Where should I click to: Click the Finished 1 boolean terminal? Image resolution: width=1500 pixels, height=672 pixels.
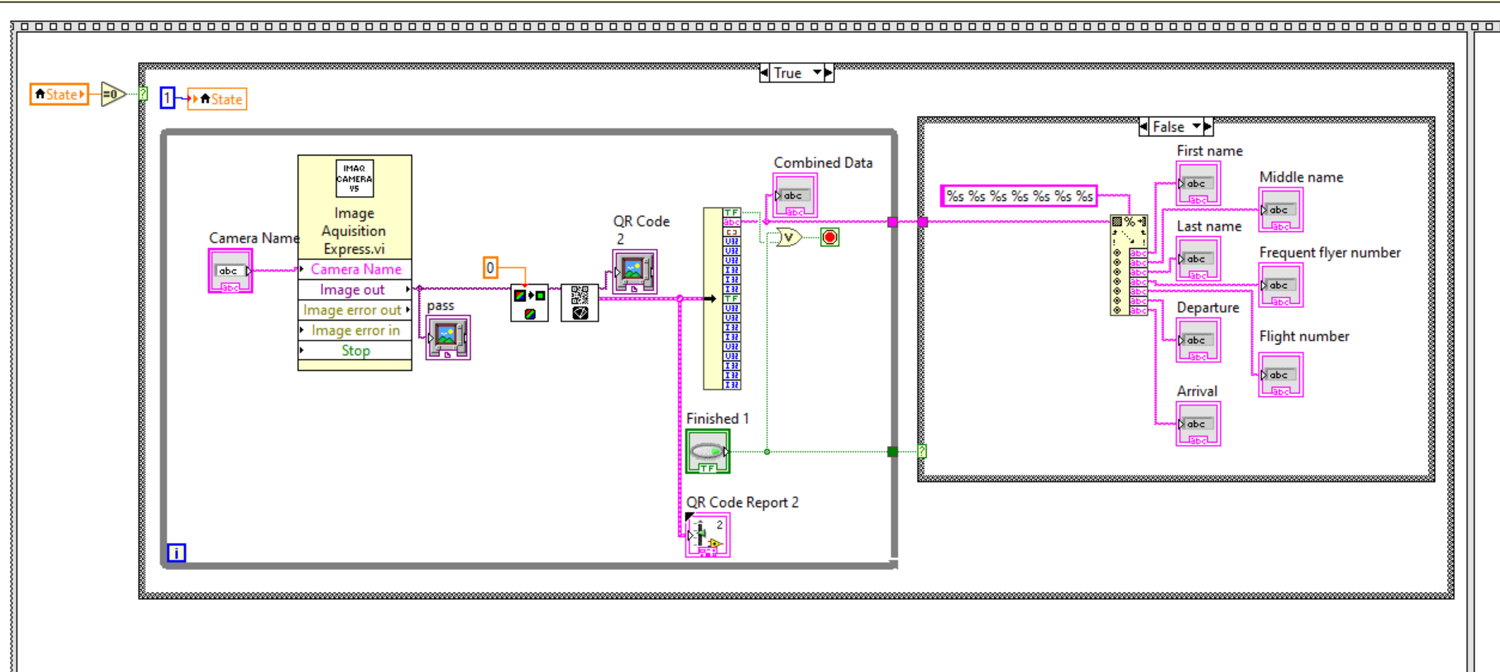[707, 452]
